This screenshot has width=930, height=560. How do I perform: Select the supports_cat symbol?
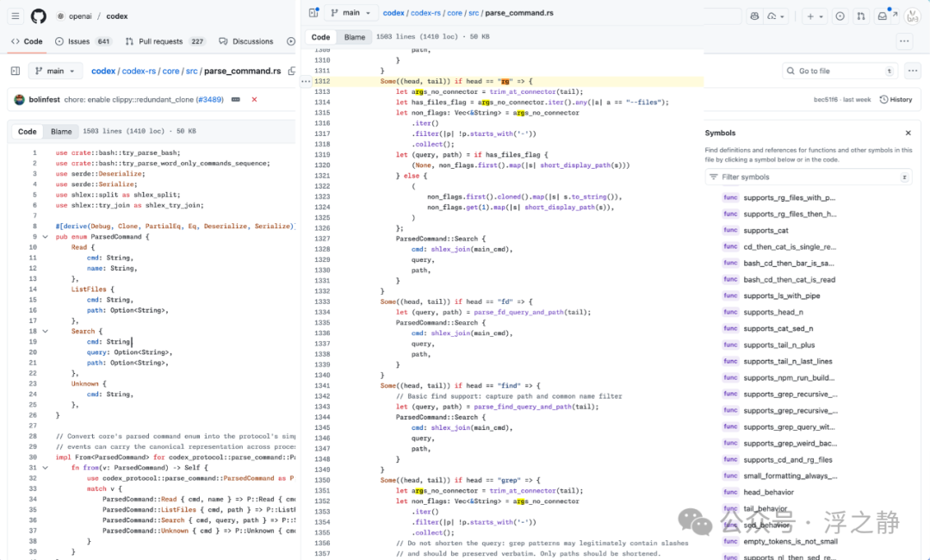pyautogui.click(x=766, y=230)
